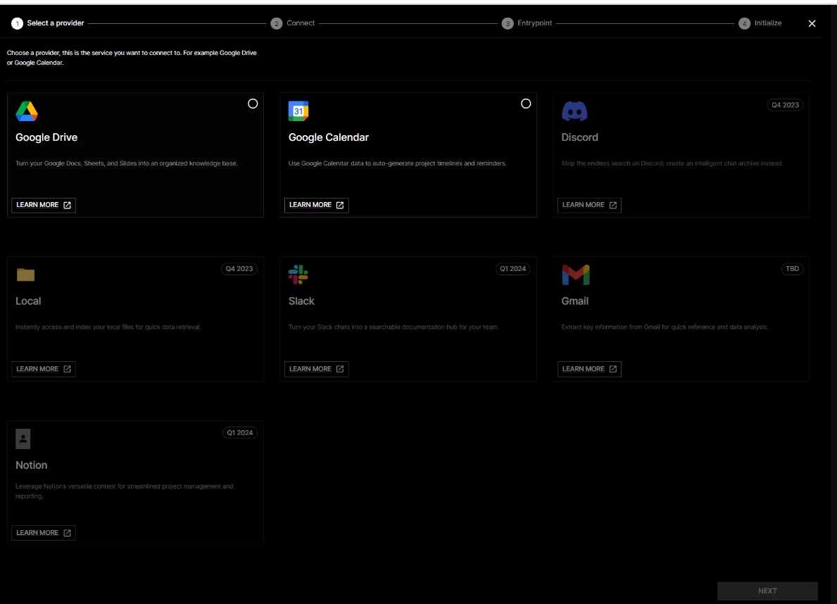Click the Discord card title
Viewport: 837px width, 604px height.
pyautogui.click(x=580, y=137)
